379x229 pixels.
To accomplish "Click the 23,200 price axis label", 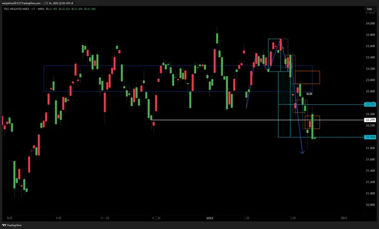I will click(x=370, y=69).
